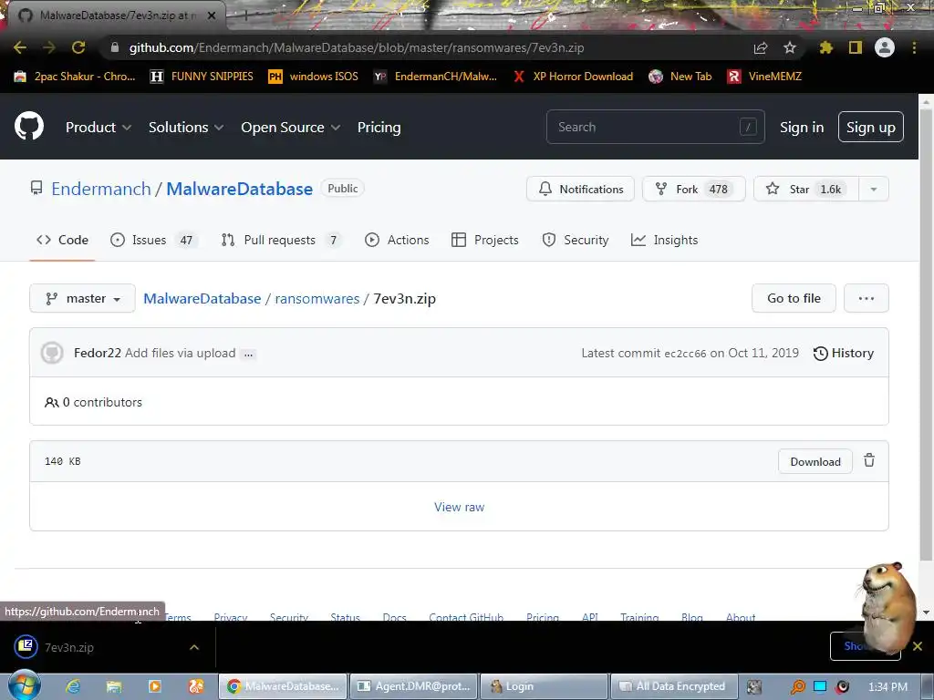Viewport: 934px width, 700px height.
Task: Click Fedor22 avatar in the commit row
Action: [52, 353]
